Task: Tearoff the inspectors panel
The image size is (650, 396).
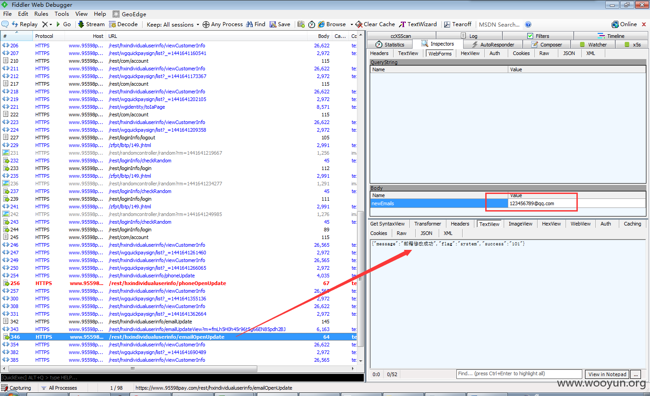Action: click(457, 24)
